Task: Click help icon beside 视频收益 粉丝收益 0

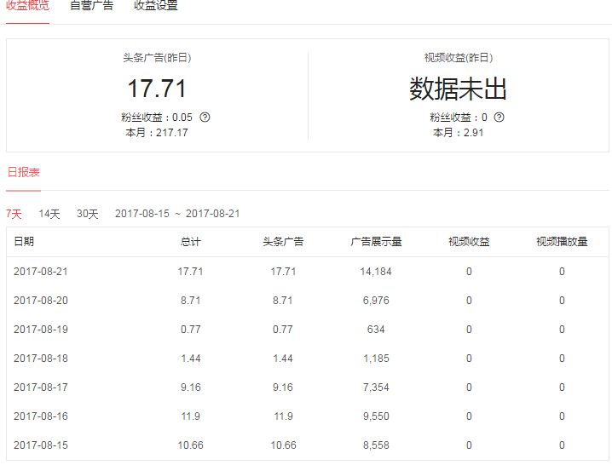Action: [499, 118]
